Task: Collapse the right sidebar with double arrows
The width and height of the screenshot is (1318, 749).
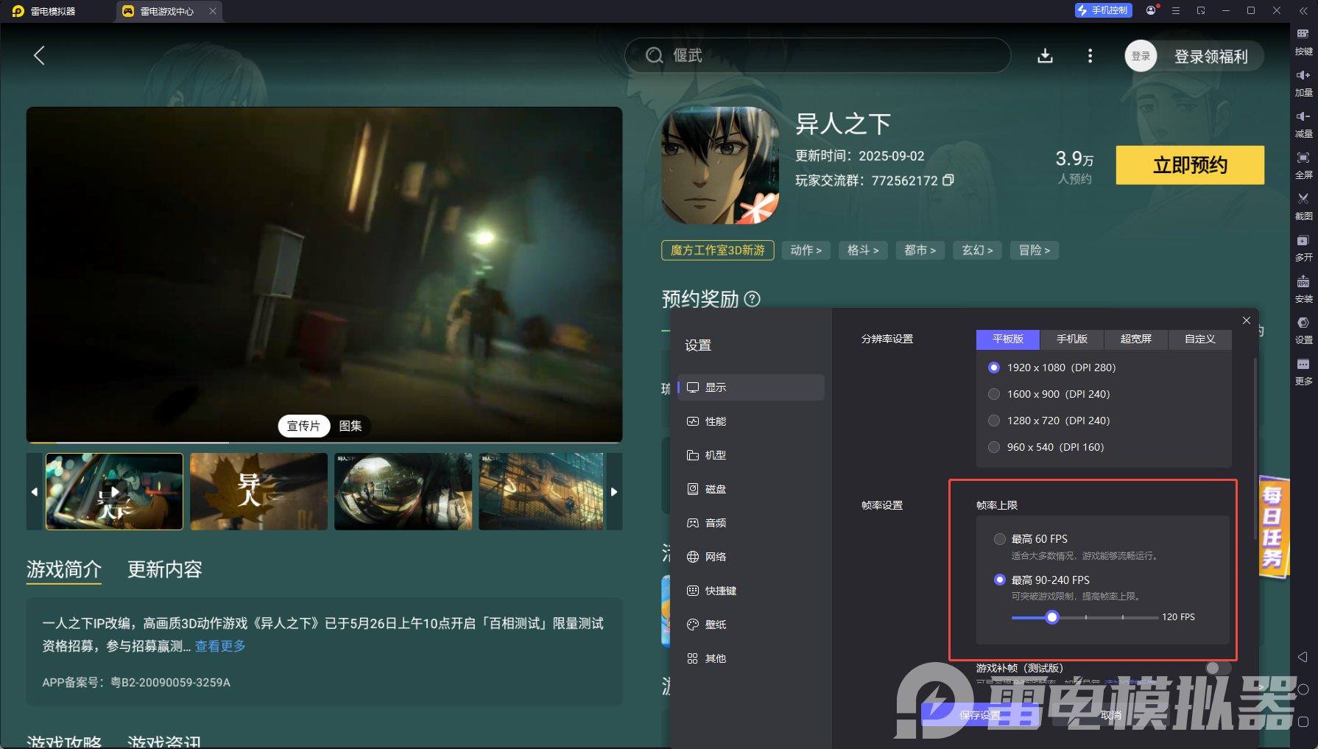Action: (1303, 11)
